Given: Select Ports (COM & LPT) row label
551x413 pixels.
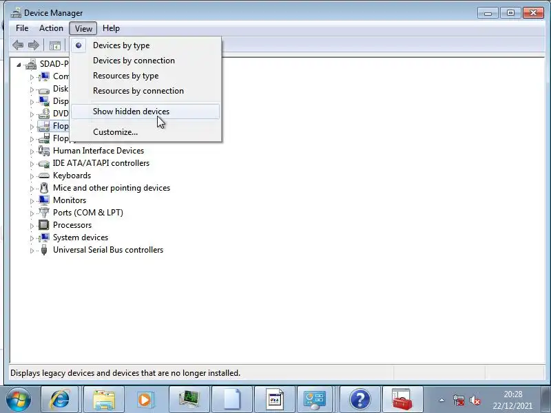Looking at the screenshot, I should [88, 213].
